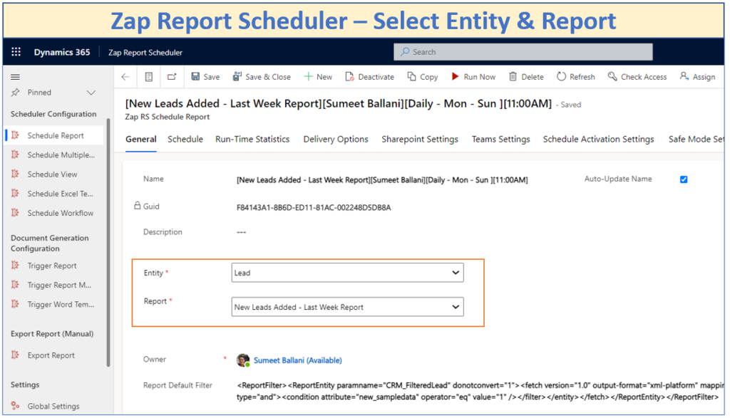The height and width of the screenshot is (418, 730).
Task: Open Trigger Report M... sidebar item
Action: point(59,285)
